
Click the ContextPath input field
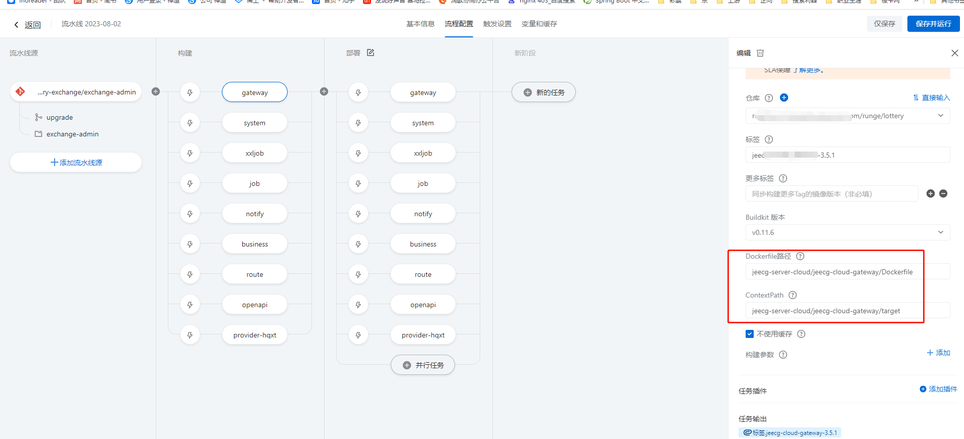click(848, 310)
